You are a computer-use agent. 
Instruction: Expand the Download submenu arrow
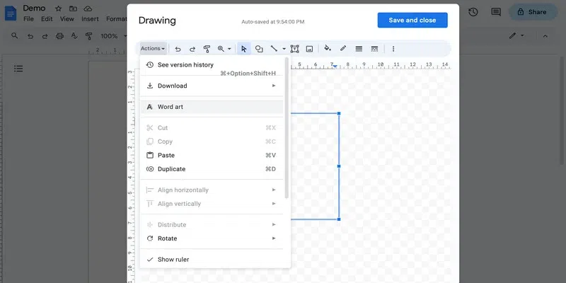click(274, 86)
